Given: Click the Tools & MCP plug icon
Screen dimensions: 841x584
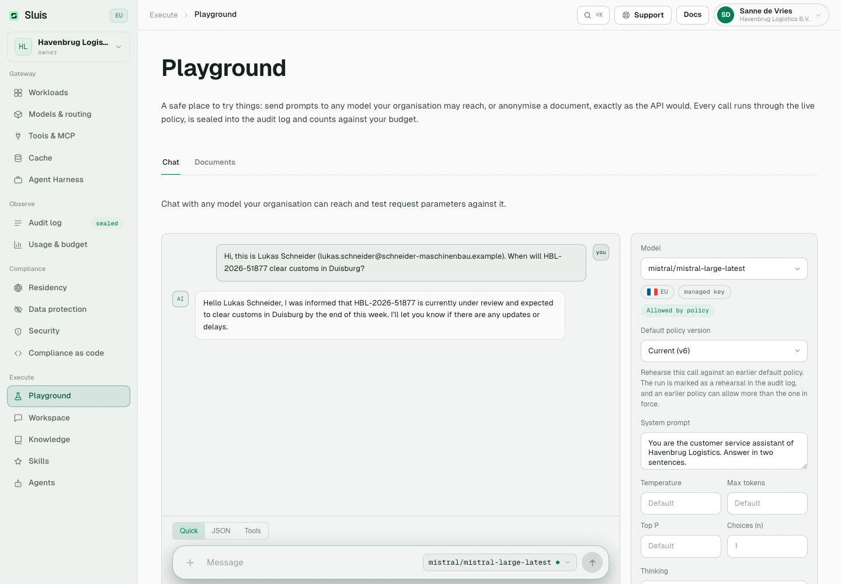Looking at the screenshot, I should tap(18, 136).
